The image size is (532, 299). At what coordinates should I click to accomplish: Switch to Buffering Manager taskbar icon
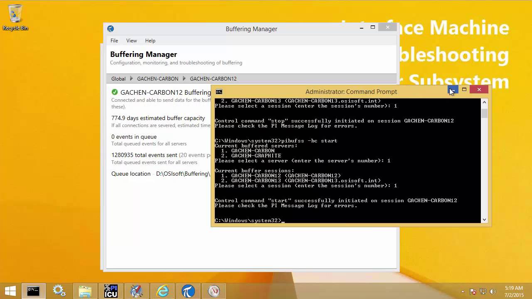[x=188, y=291]
